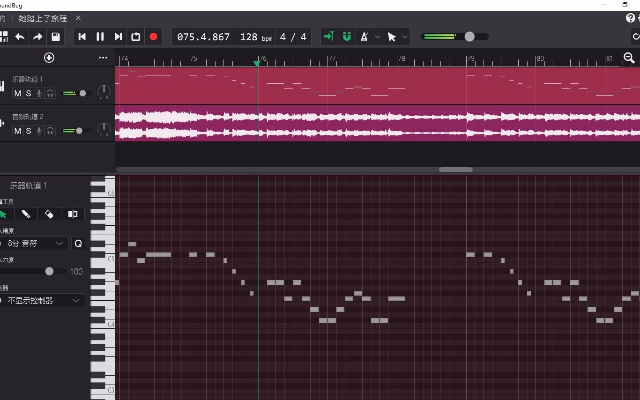Pause playback
Image resolution: width=640 pixels, height=400 pixels.
click(x=100, y=37)
